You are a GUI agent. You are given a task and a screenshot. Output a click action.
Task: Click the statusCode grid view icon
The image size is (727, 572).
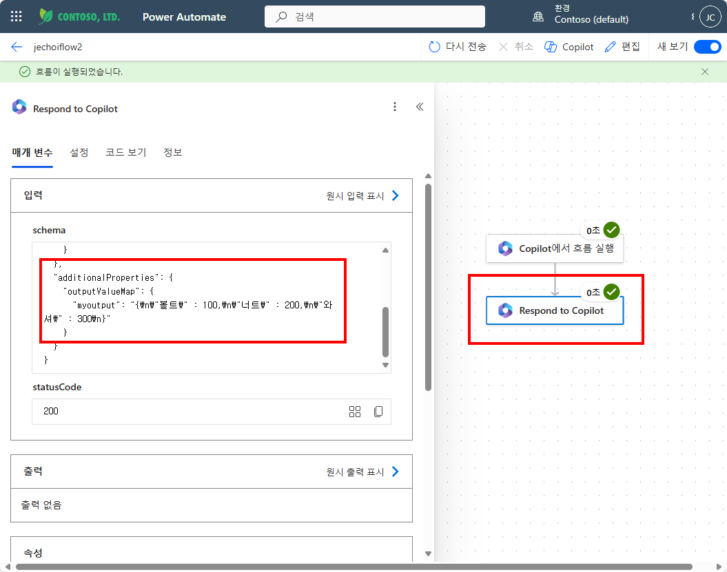click(x=355, y=412)
